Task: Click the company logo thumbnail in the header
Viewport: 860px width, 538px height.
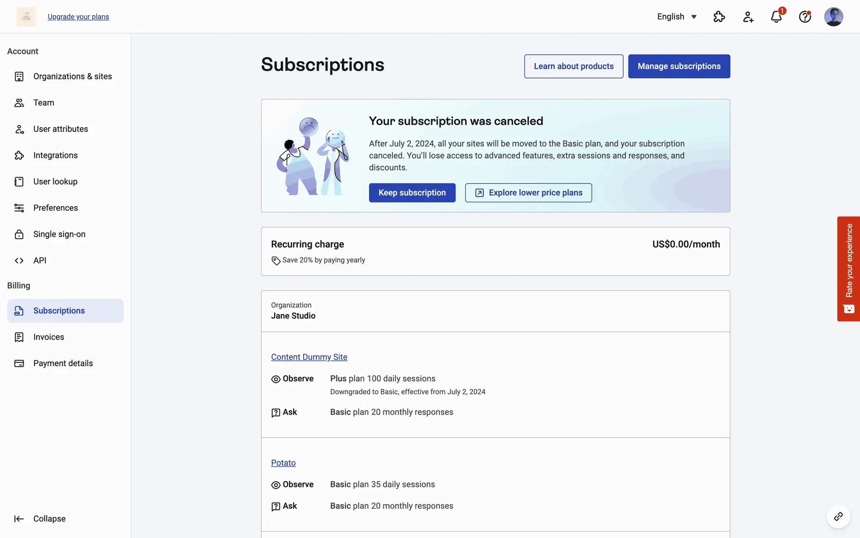Action: pos(26,17)
